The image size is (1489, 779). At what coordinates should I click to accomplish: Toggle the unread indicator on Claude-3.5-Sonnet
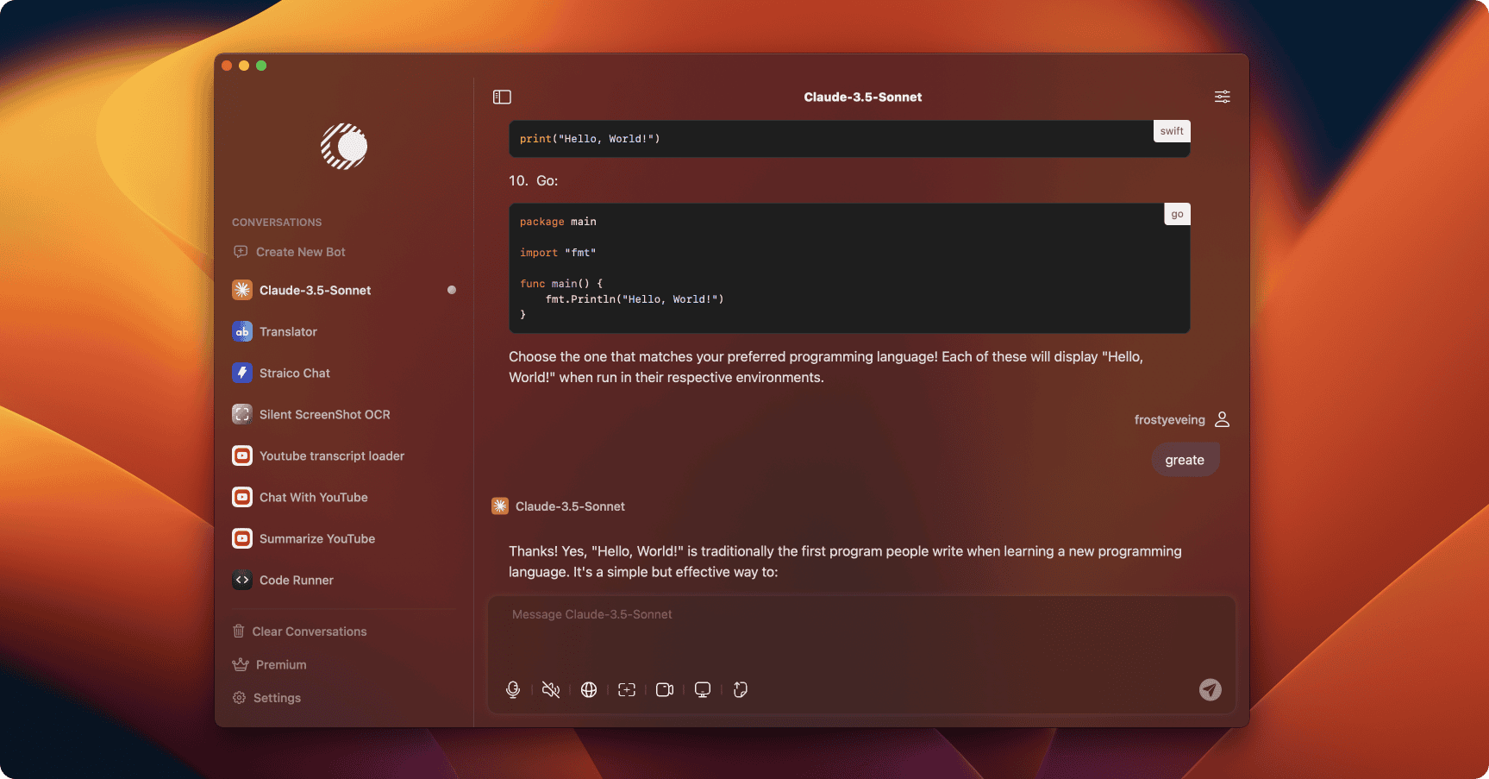click(x=451, y=290)
